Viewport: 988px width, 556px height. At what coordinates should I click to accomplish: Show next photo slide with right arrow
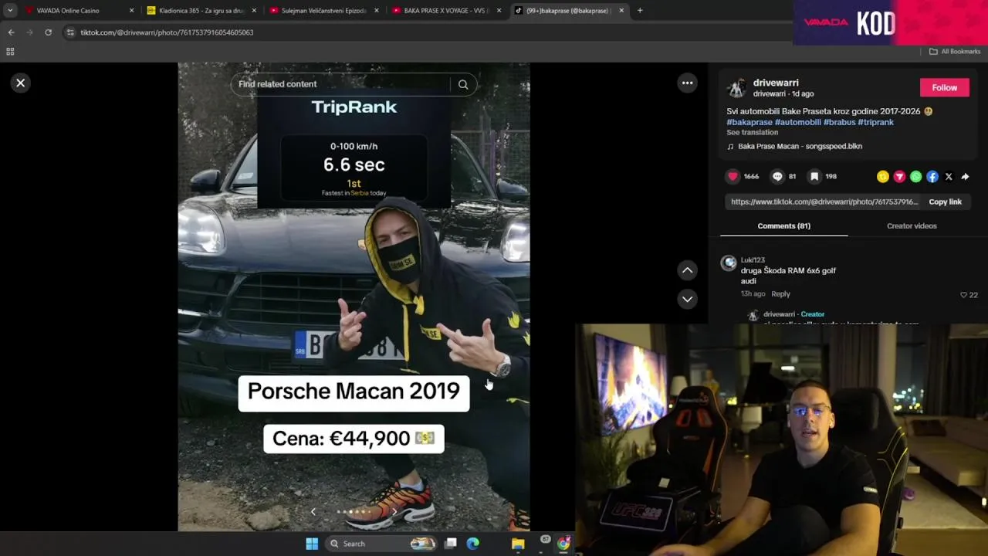(394, 511)
